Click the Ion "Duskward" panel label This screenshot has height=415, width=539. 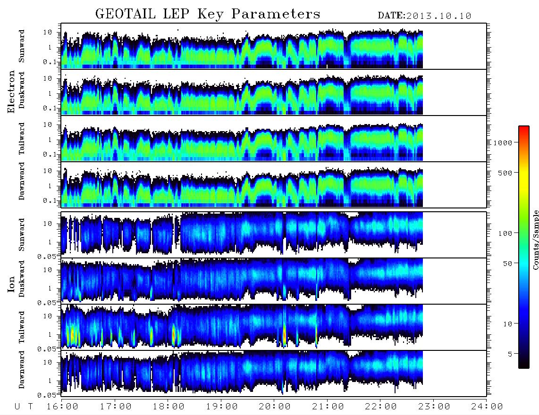[x=22, y=279]
